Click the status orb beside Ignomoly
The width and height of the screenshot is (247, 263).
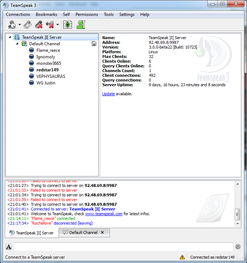click(31, 57)
